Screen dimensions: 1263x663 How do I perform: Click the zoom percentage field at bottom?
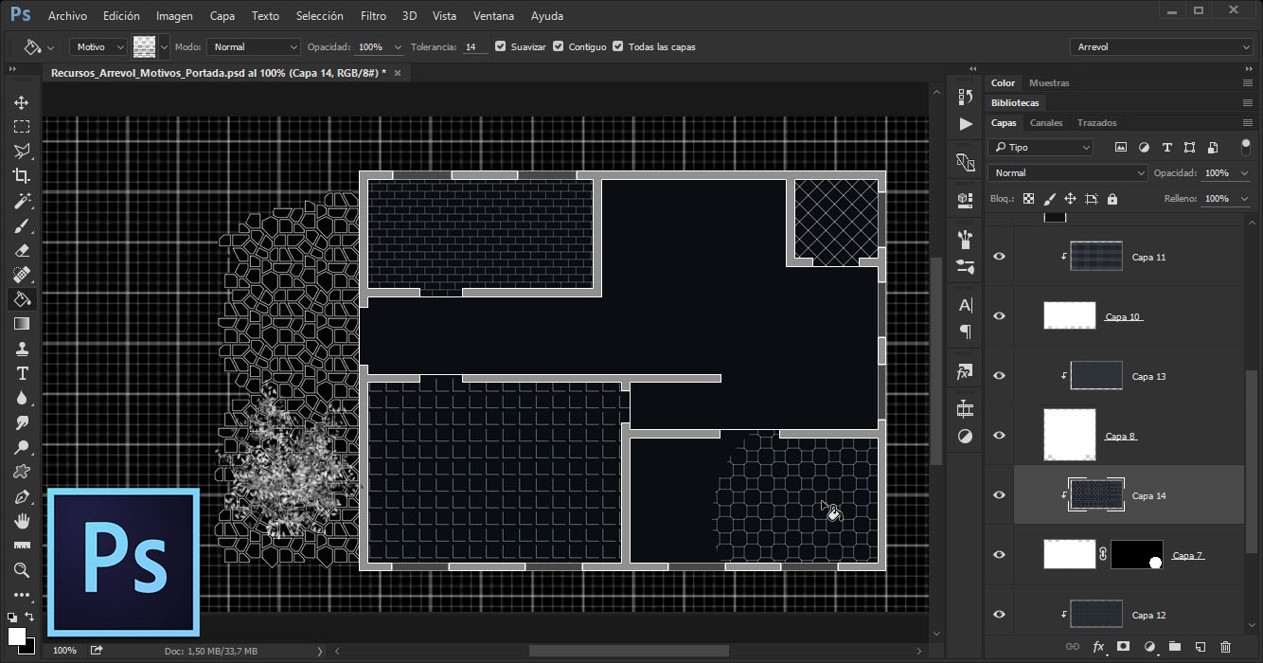pos(65,651)
